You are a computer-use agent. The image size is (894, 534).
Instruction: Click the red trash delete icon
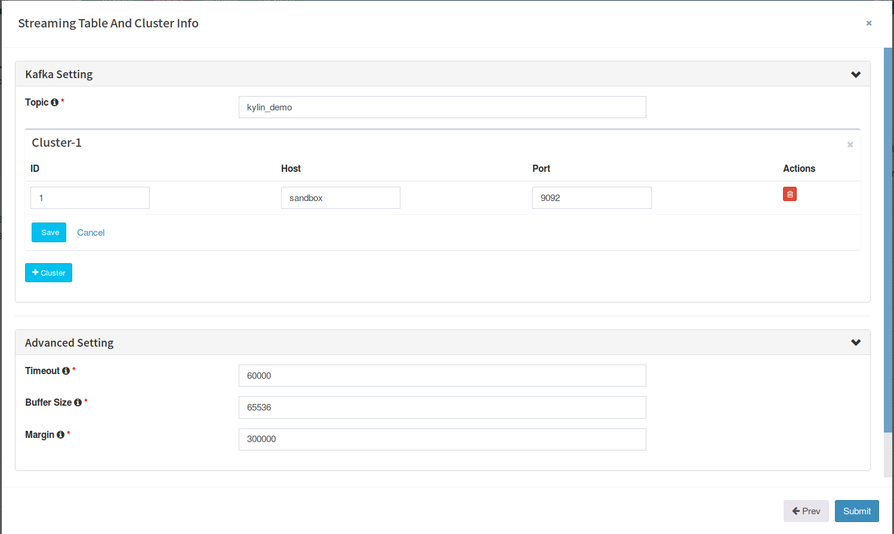(x=790, y=194)
